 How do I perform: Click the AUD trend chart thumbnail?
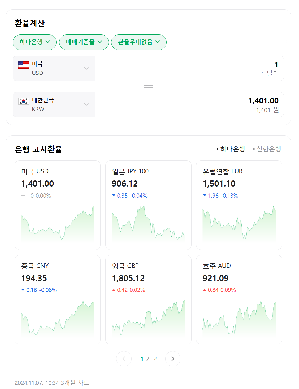pyautogui.click(x=239, y=318)
